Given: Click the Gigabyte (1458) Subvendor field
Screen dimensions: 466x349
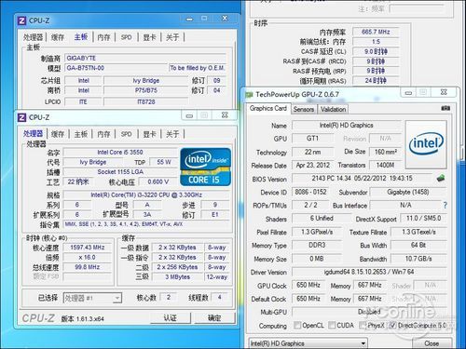Looking at the screenshot, I should [408, 192].
